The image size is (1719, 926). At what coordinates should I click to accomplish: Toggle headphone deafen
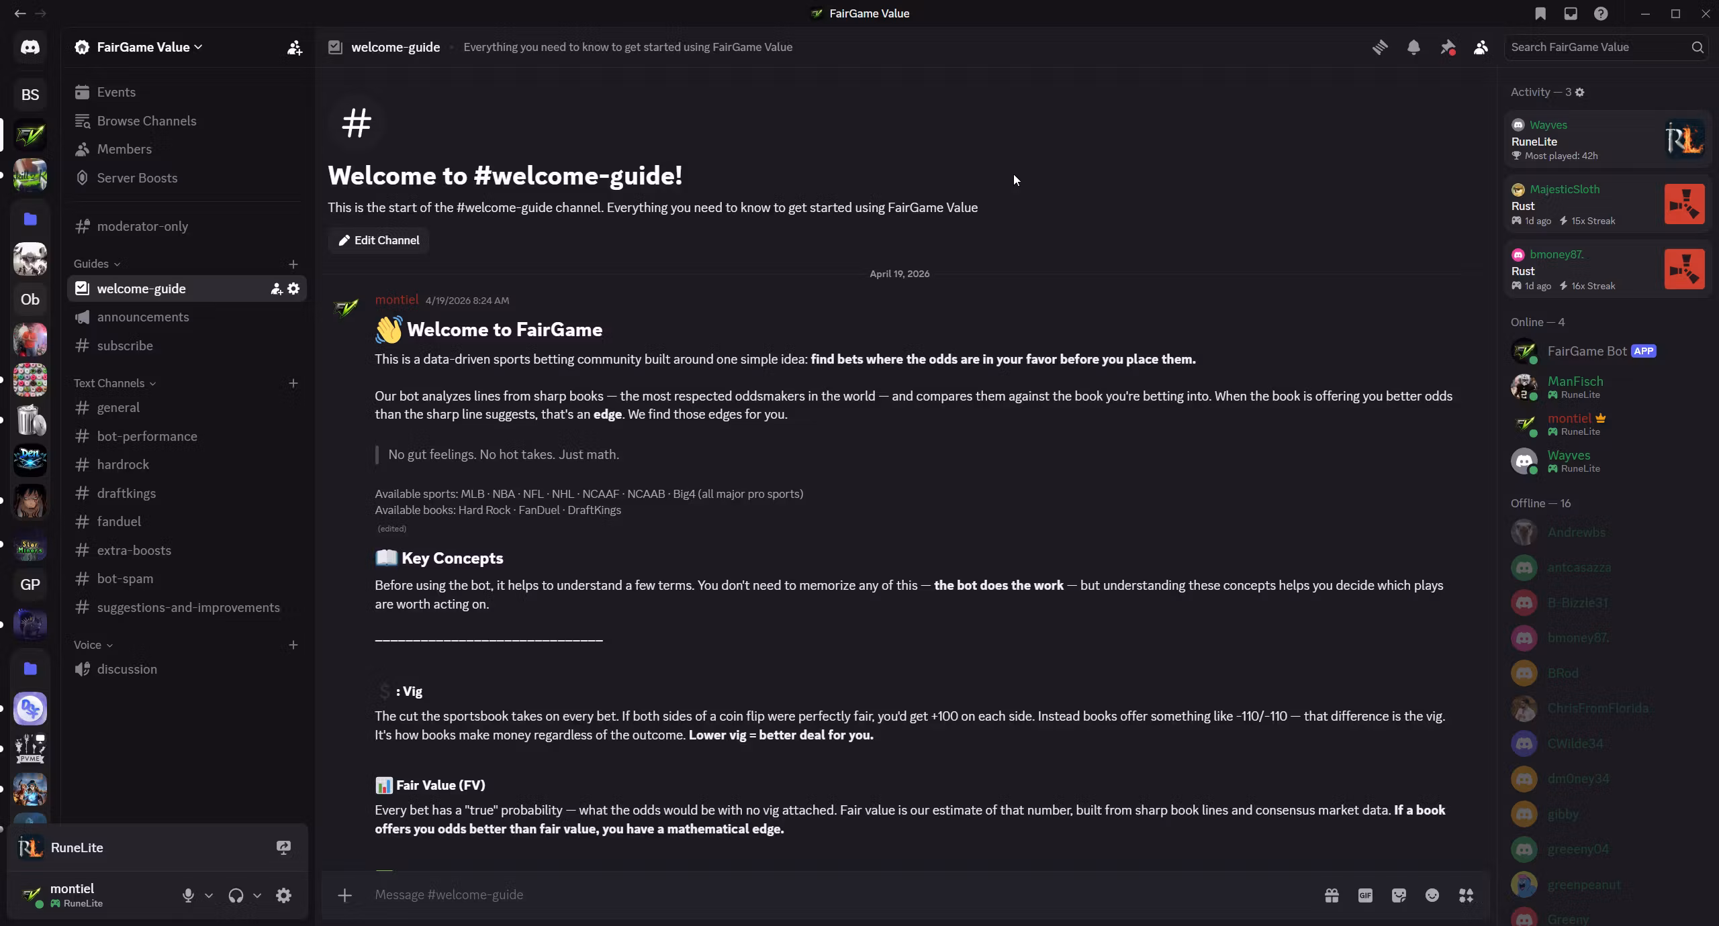[236, 895]
